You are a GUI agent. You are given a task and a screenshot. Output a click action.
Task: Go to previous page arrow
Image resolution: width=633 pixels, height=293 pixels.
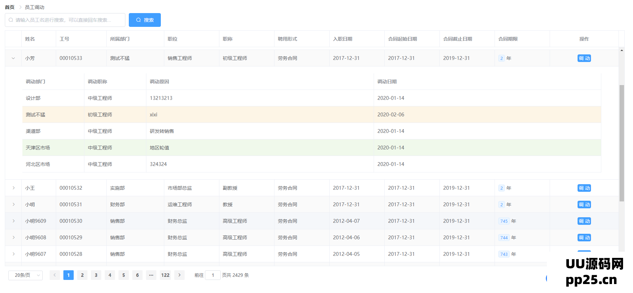coord(55,275)
